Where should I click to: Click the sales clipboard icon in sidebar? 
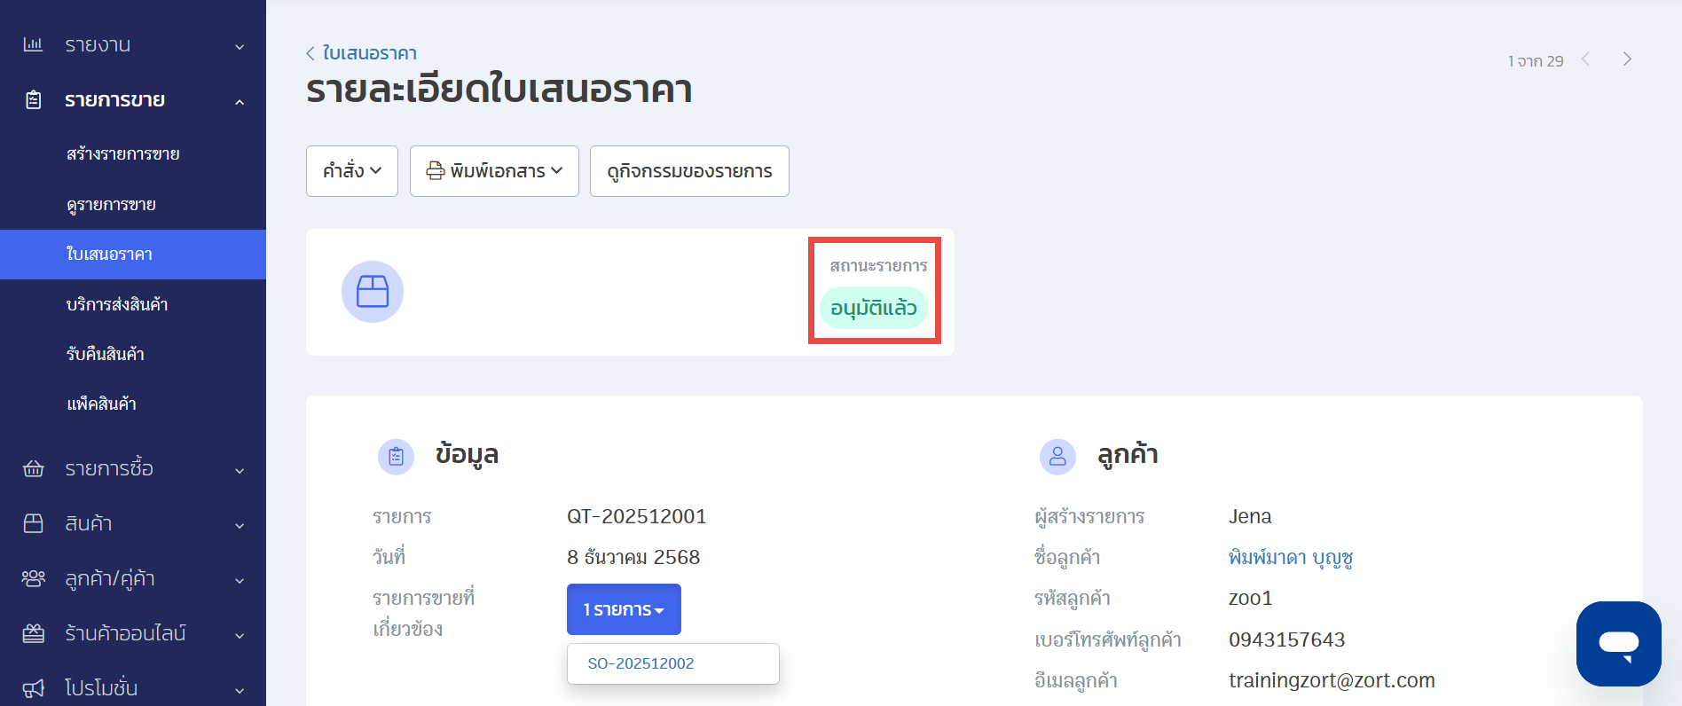coord(33,99)
